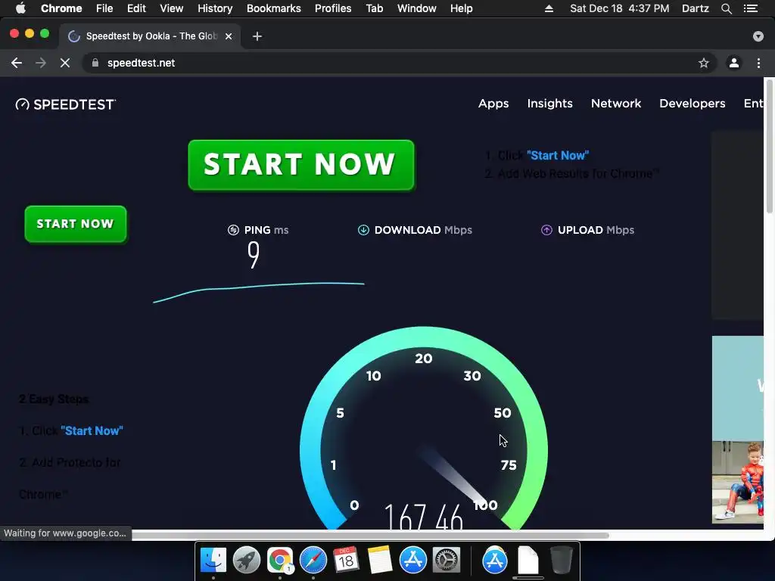
Task: Open System Preferences gear in Dock
Action: (x=447, y=561)
